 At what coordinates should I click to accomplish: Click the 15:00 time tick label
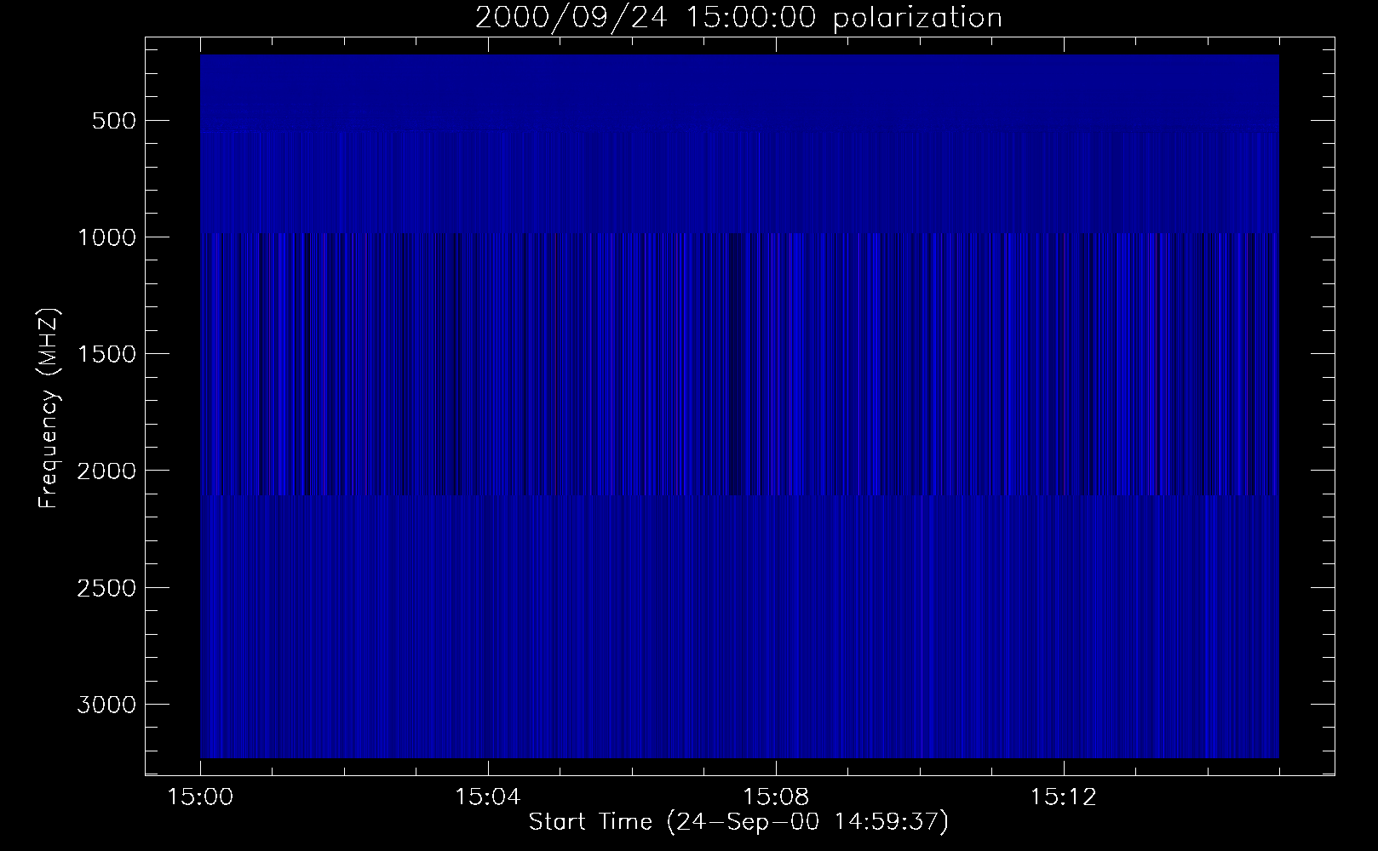click(x=200, y=797)
